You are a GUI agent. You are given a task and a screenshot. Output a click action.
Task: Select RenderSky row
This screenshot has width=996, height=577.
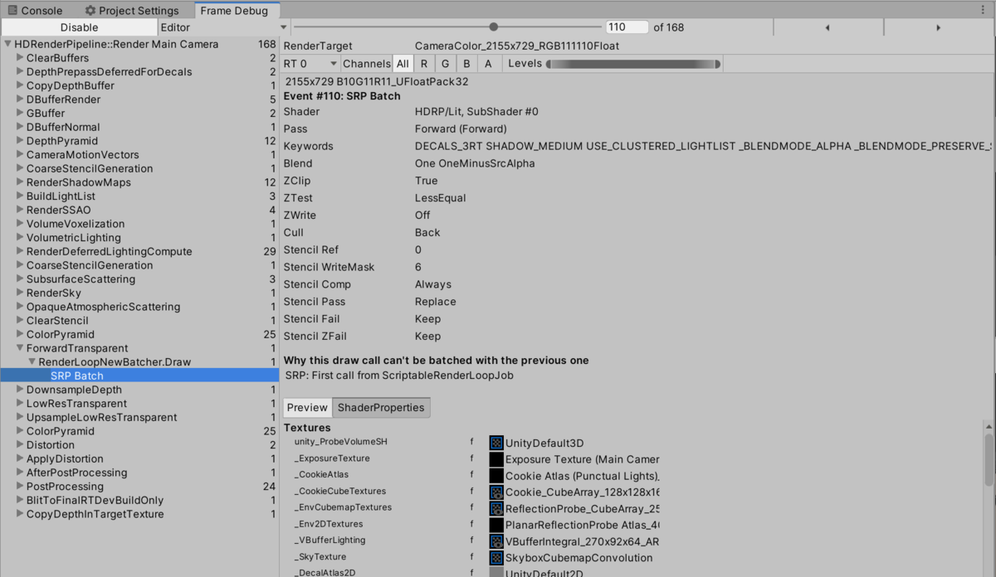click(x=139, y=293)
